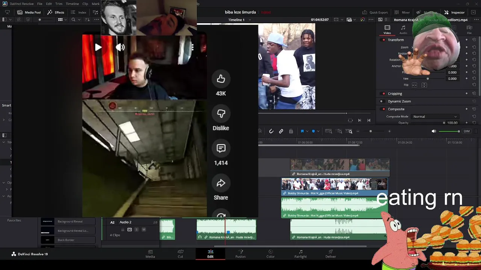Image resolution: width=481 pixels, height=270 pixels.
Task: Add a keyframe for Cropping
Action: coord(467,93)
